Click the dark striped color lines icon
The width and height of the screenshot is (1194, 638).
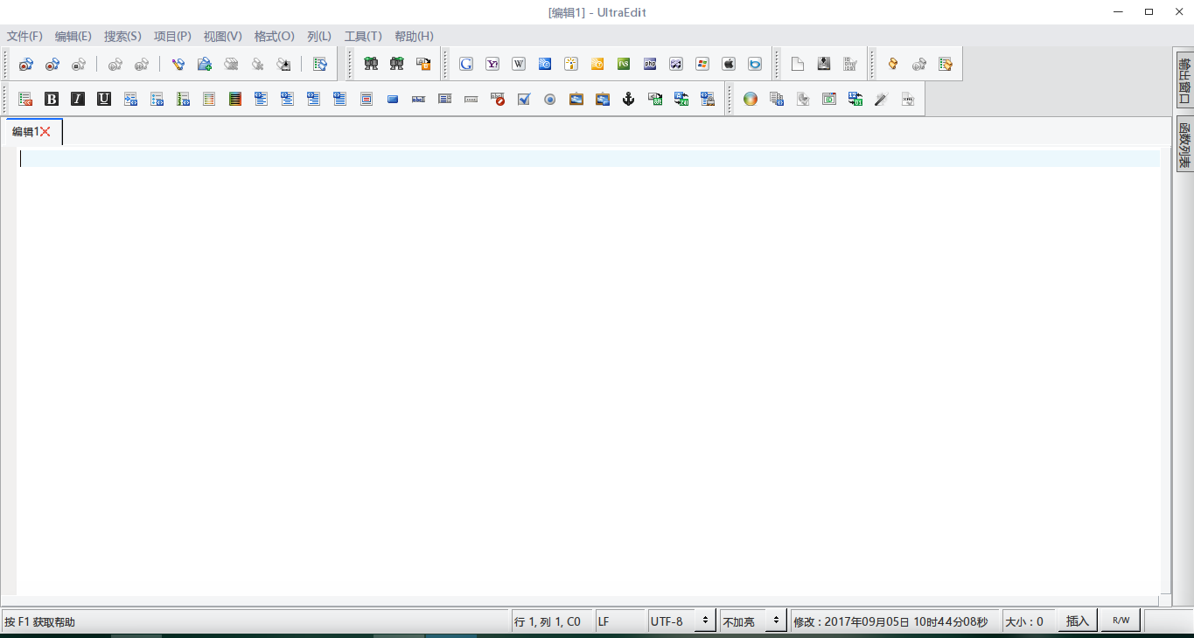pyautogui.click(x=235, y=99)
